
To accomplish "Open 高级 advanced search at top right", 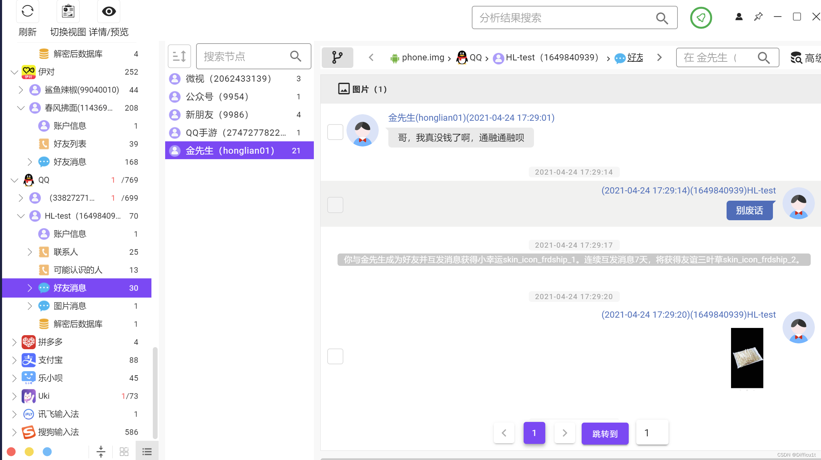I will click(805, 58).
